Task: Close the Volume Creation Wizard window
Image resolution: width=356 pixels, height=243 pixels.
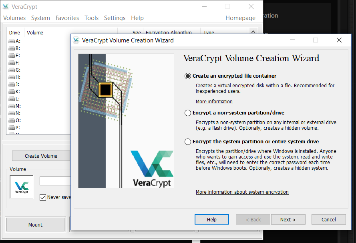Action: (x=339, y=40)
